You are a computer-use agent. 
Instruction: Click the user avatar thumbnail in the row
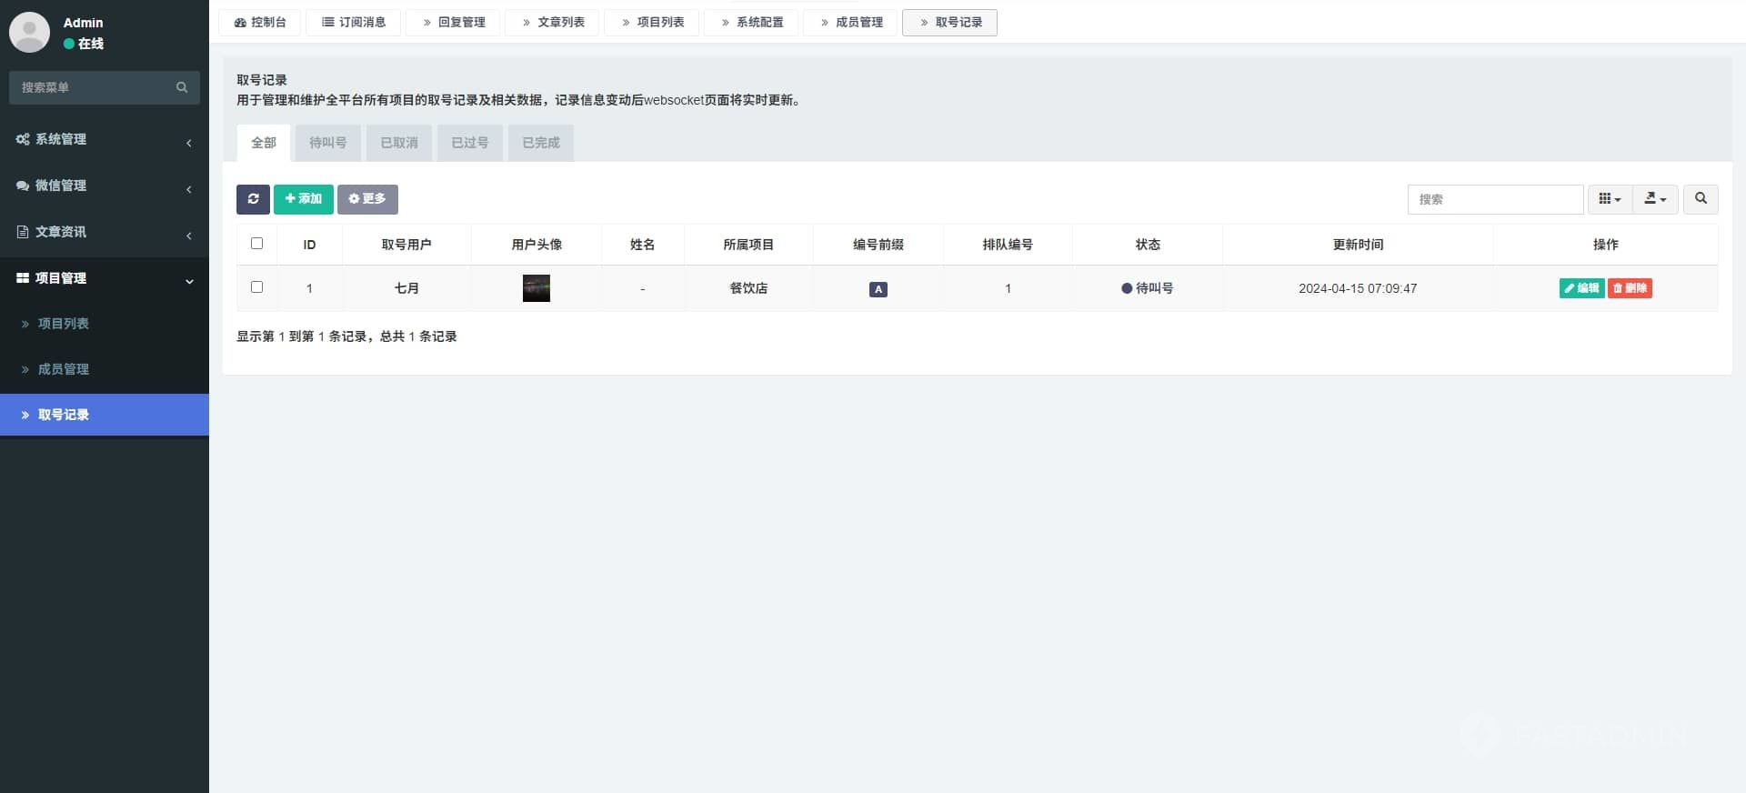coord(537,288)
